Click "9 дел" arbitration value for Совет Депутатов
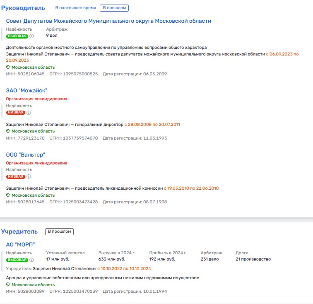 pyautogui.click(x=52, y=36)
